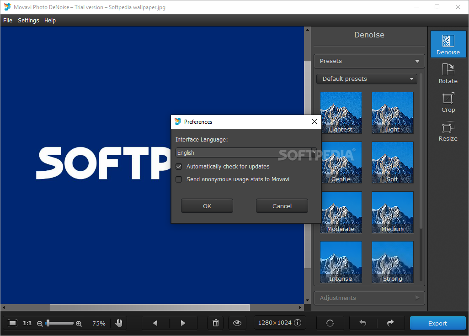
Task: Click the reset changes circular arrows icon
Action: (330, 323)
